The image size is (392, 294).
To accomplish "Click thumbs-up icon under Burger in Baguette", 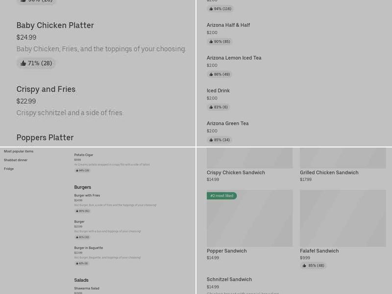I will click(77, 264).
